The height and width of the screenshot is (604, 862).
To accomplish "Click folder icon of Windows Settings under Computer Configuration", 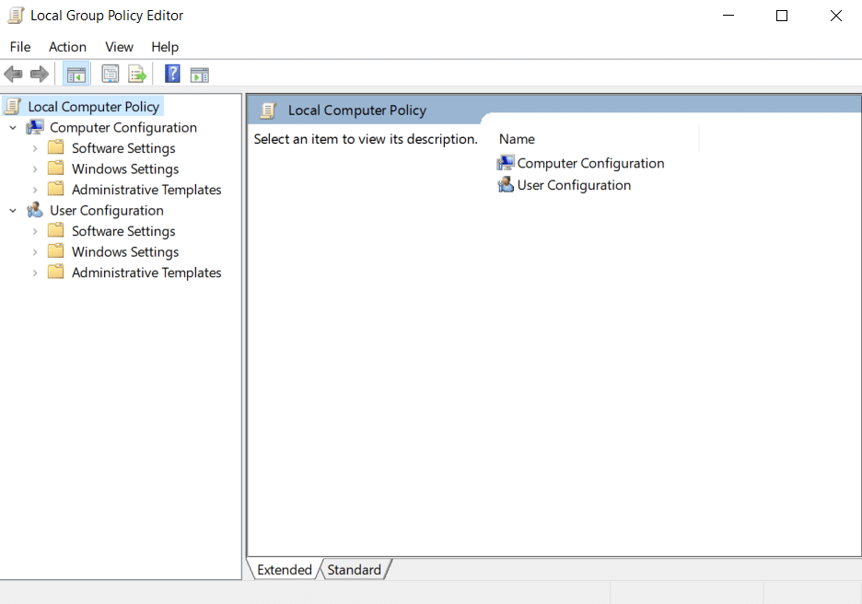I will pyautogui.click(x=55, y=168).
